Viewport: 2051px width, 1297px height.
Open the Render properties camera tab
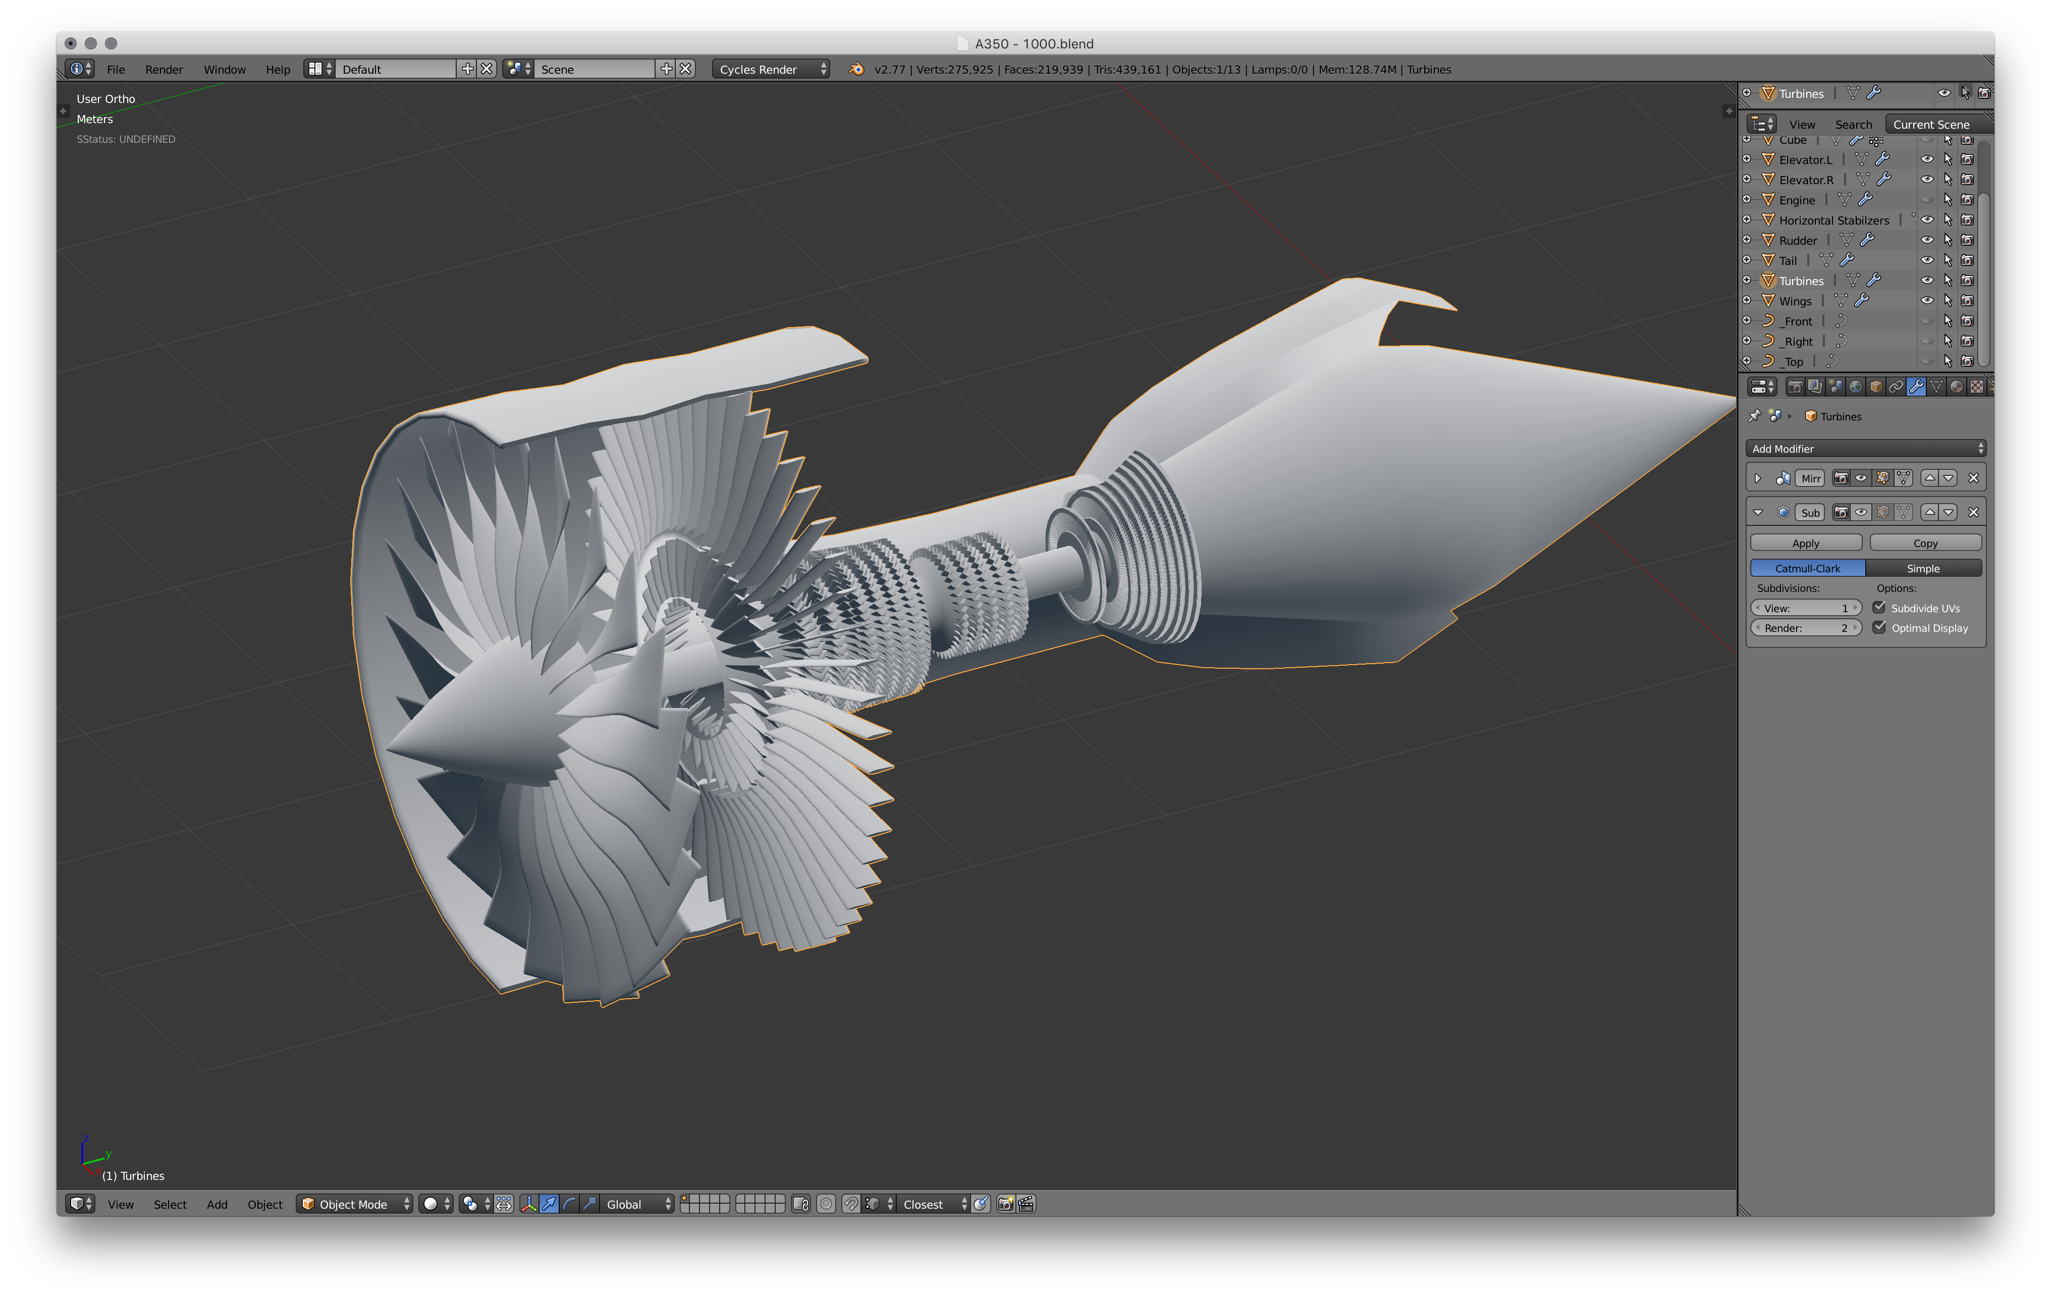click(1795, 387)
